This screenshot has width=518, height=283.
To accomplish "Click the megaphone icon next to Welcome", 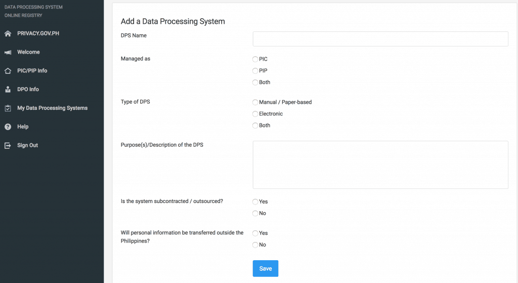I will [x=8, y=52].
